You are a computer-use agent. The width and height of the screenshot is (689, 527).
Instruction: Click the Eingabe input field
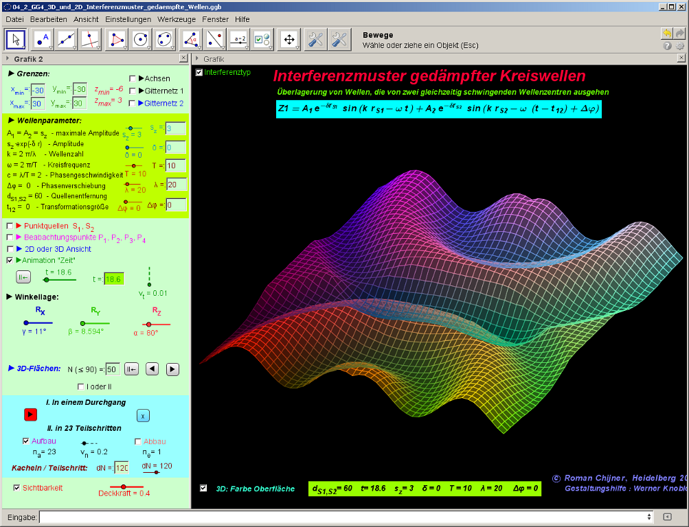[x=343, y=517]
